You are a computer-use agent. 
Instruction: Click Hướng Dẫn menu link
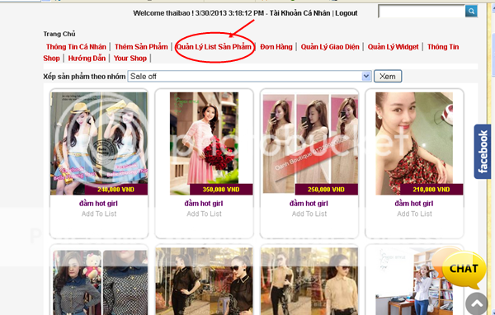[x=87, y=58]
